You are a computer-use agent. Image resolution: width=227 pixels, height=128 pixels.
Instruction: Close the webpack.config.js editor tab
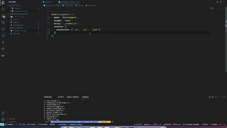tap(79, 2)
